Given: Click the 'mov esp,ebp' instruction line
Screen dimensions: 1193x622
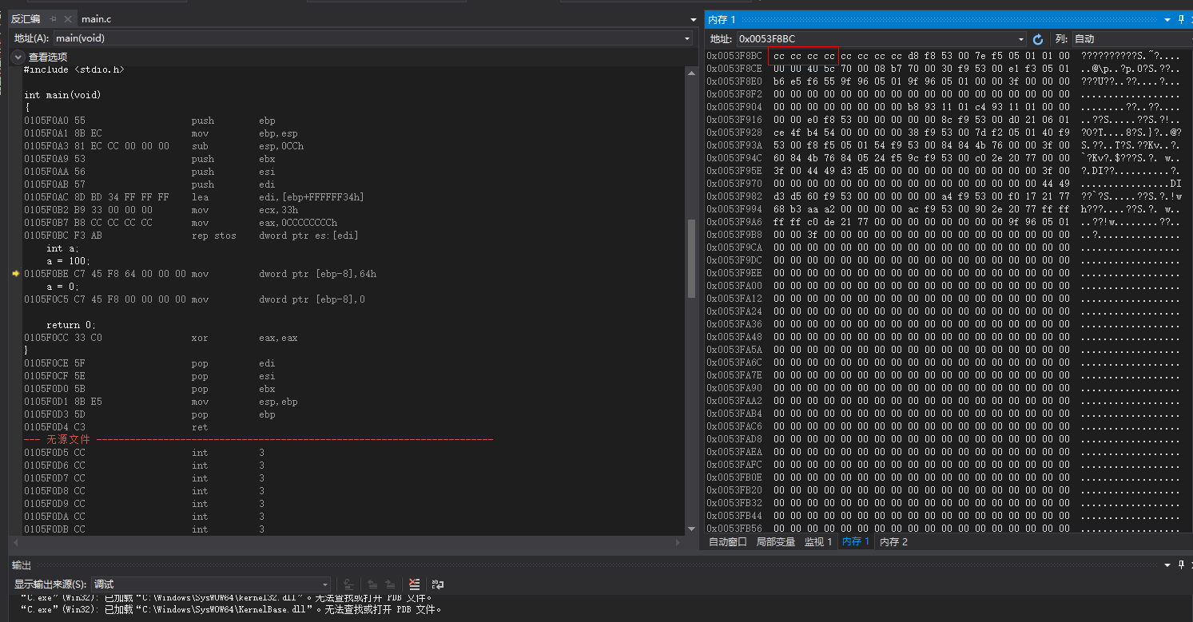Looking at the screenshot, I should pyautogui.click(x=161, y=402).
